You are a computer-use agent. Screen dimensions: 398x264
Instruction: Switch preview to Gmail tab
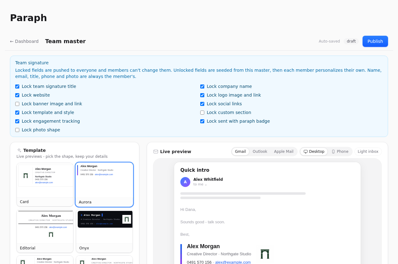click(240, 152)
